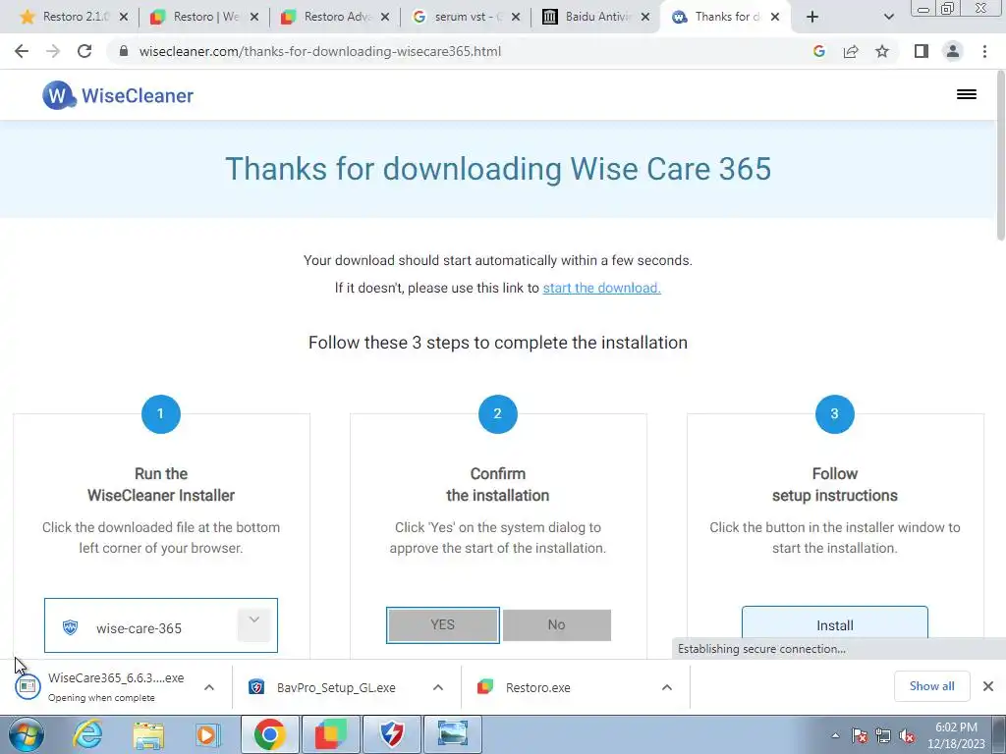The width and height of the screenshot is (1006, 754).
Task: Click the start the download link
Action: coord(602,288)
